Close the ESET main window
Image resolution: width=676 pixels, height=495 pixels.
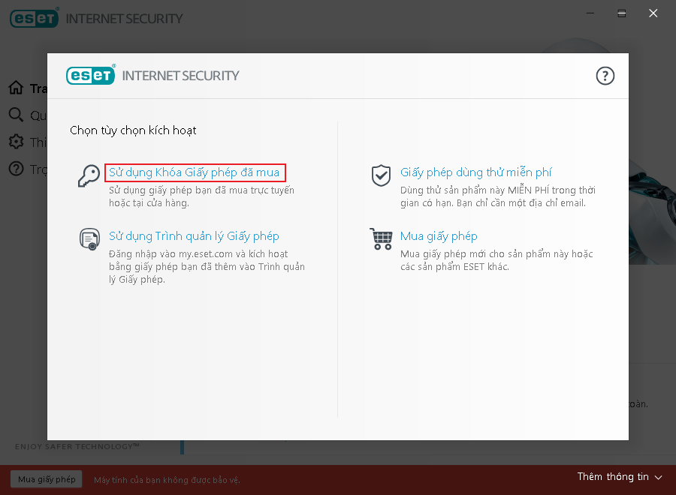pos(653,13)
